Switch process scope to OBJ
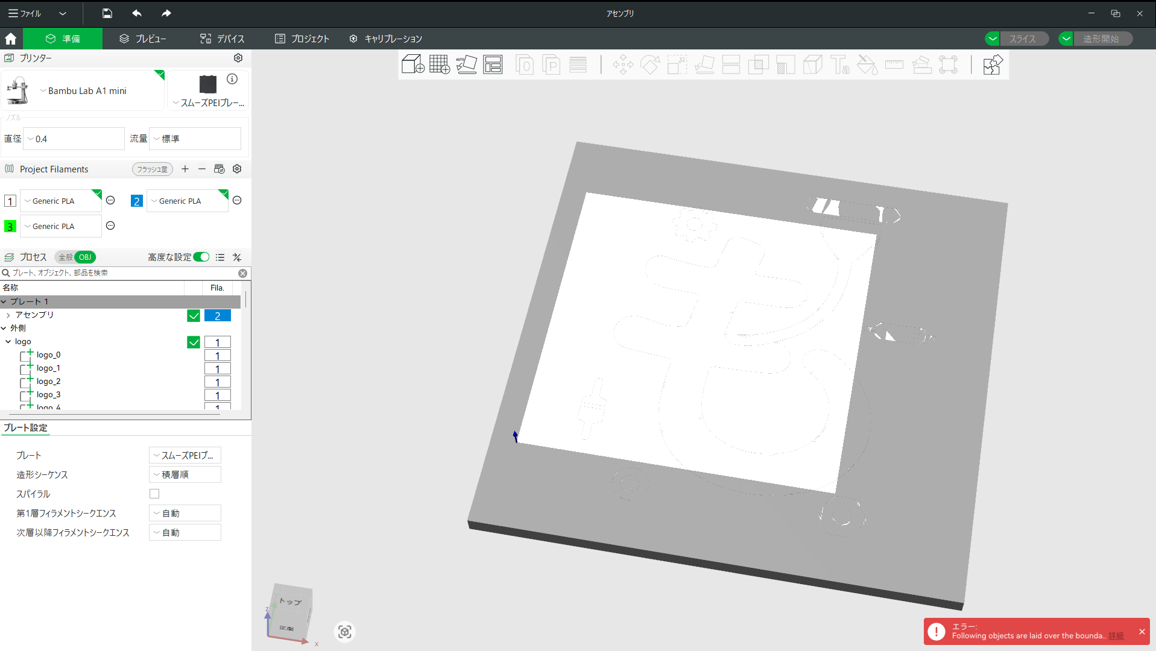This screenshot has height=651, width=1156. click(x=85, y=257)
